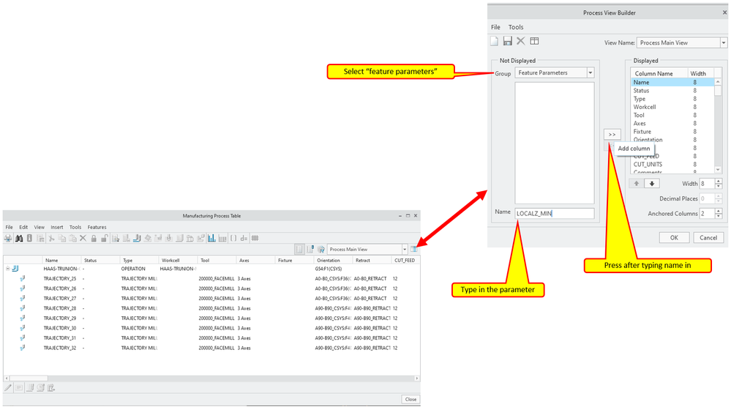Click the blue step icon in Process Table toolbar
Image resolution: width=731 pixels, height=410 pixels.
(x=137, y=239)
